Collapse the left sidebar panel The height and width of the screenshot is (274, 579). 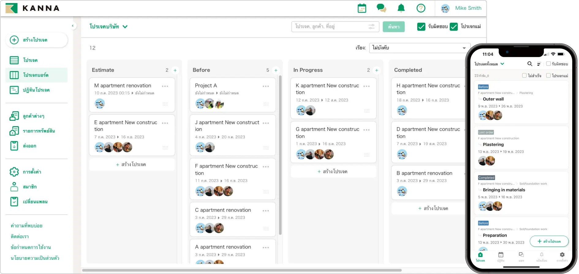tap(73, 26)
